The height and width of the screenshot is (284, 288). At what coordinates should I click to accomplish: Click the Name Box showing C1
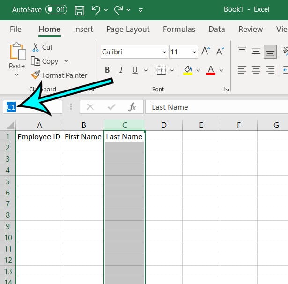(x=32, y=107)
